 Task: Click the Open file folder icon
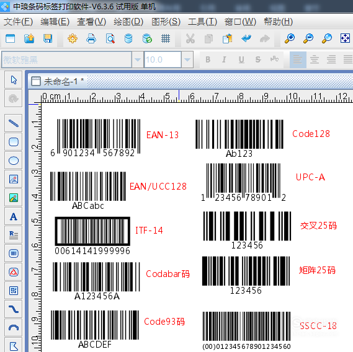[29, 38]
